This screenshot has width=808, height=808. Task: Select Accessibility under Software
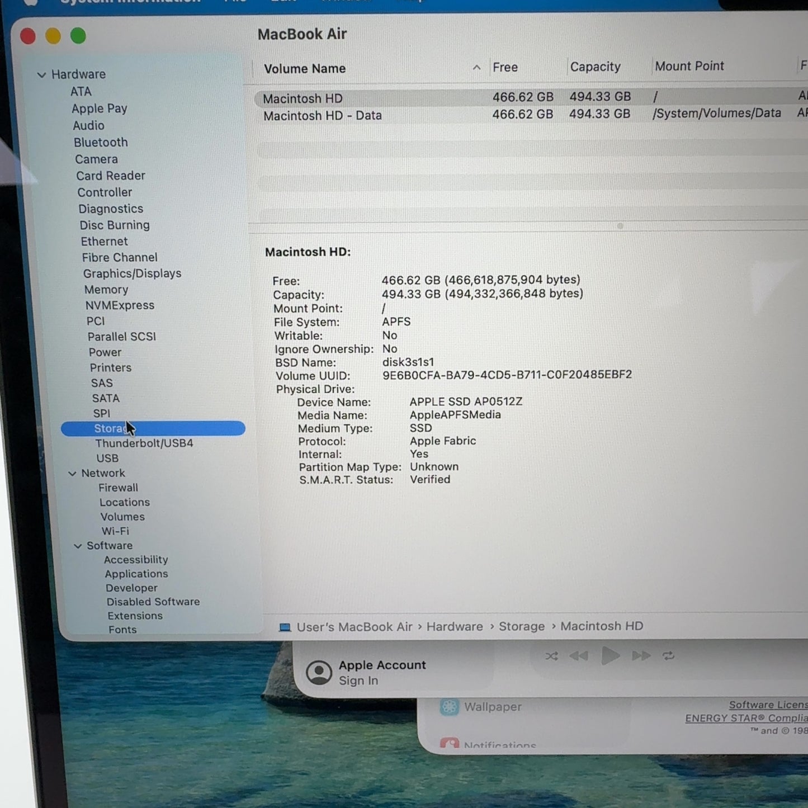coord(136,560)
